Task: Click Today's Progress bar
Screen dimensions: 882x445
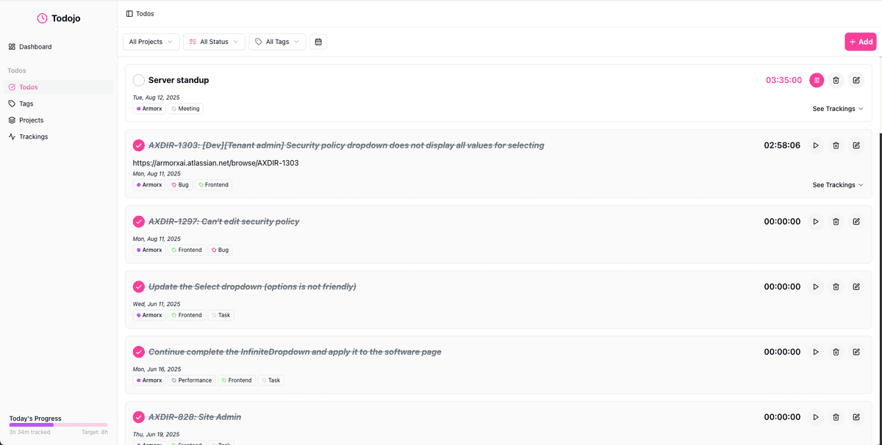Action: pyautogui.click(x=58, y=424)
